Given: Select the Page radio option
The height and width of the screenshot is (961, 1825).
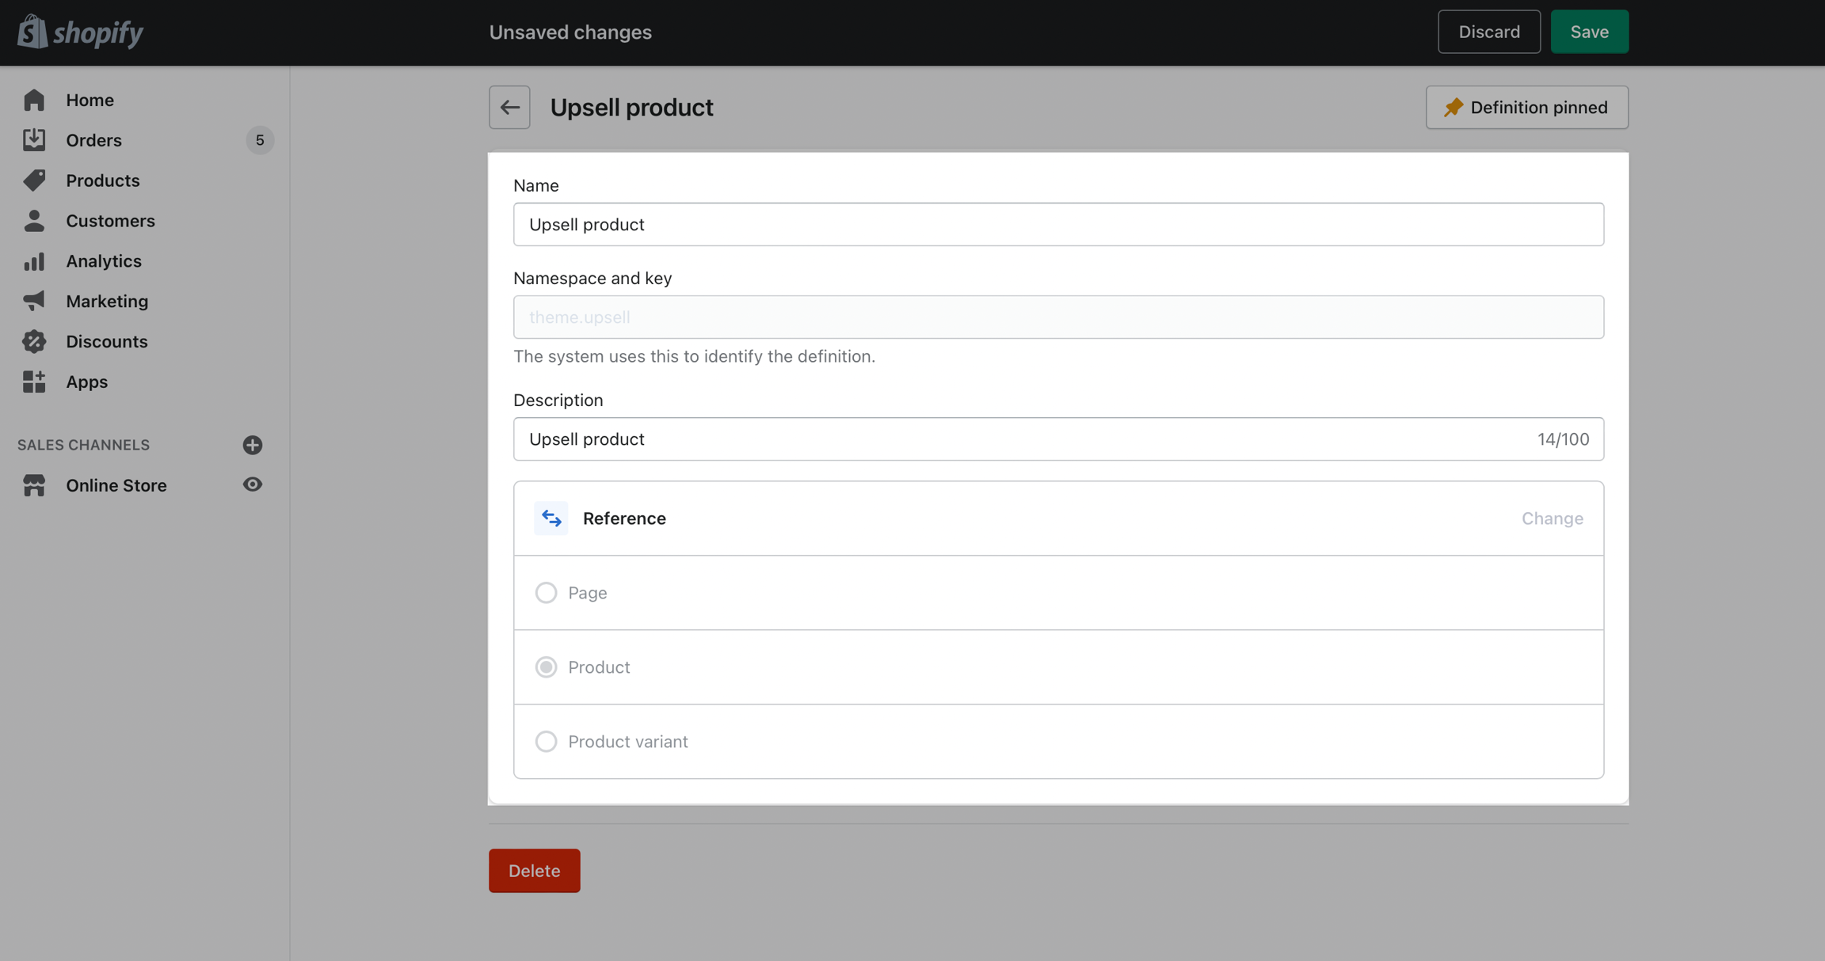Looking at the screenshot, I should click(x=546, y=593).
